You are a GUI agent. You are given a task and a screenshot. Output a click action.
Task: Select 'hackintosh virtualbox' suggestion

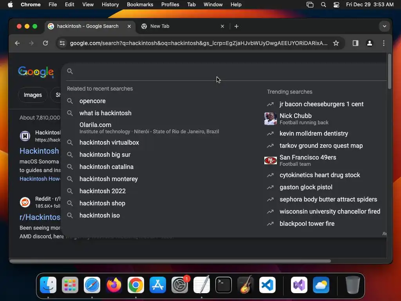point(109,143)
